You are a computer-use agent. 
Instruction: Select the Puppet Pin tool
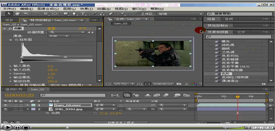122,14
